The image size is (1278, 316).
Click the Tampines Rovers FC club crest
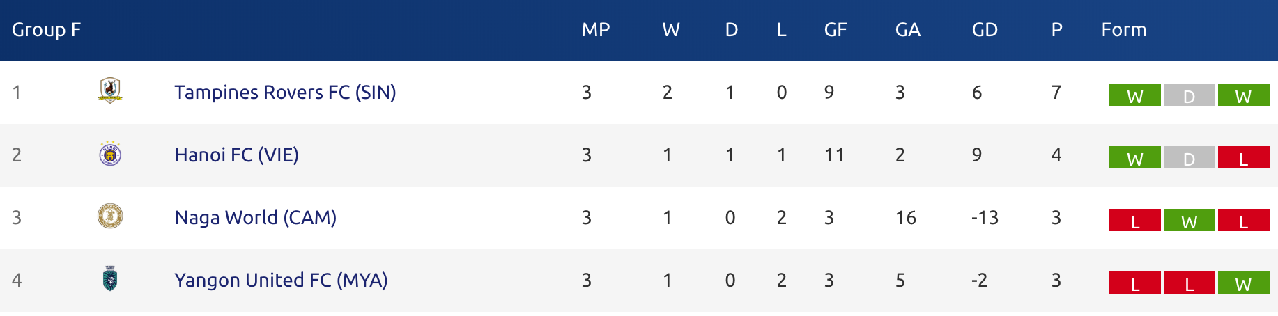coord(110,90)
